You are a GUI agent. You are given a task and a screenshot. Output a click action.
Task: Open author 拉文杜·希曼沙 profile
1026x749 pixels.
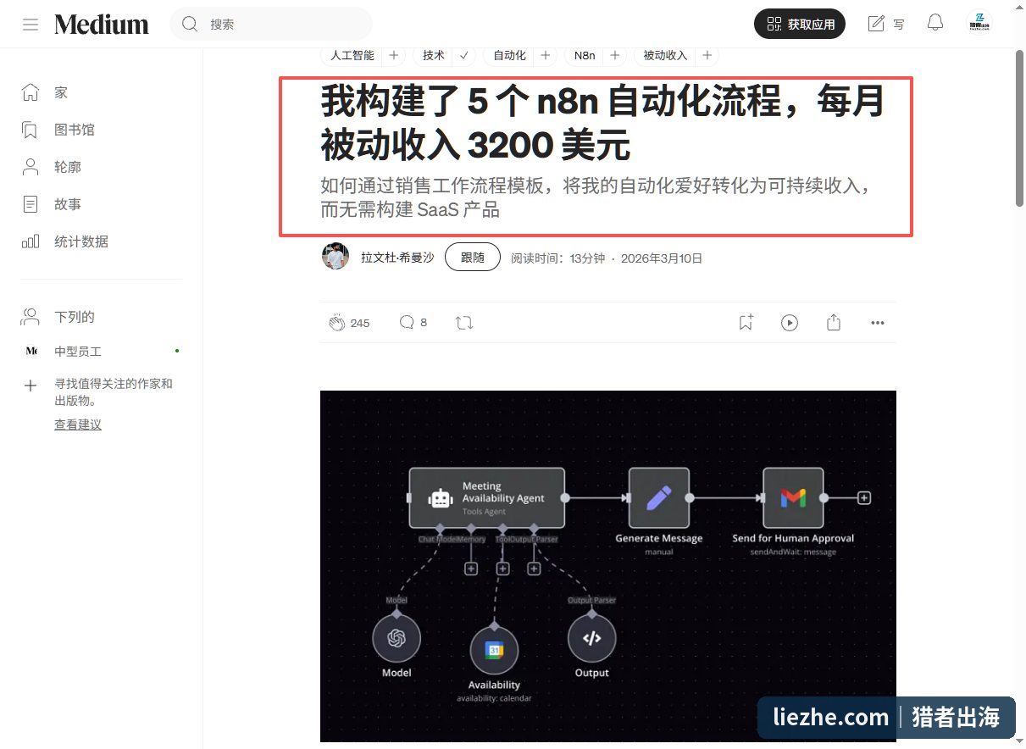click(397, 258)
